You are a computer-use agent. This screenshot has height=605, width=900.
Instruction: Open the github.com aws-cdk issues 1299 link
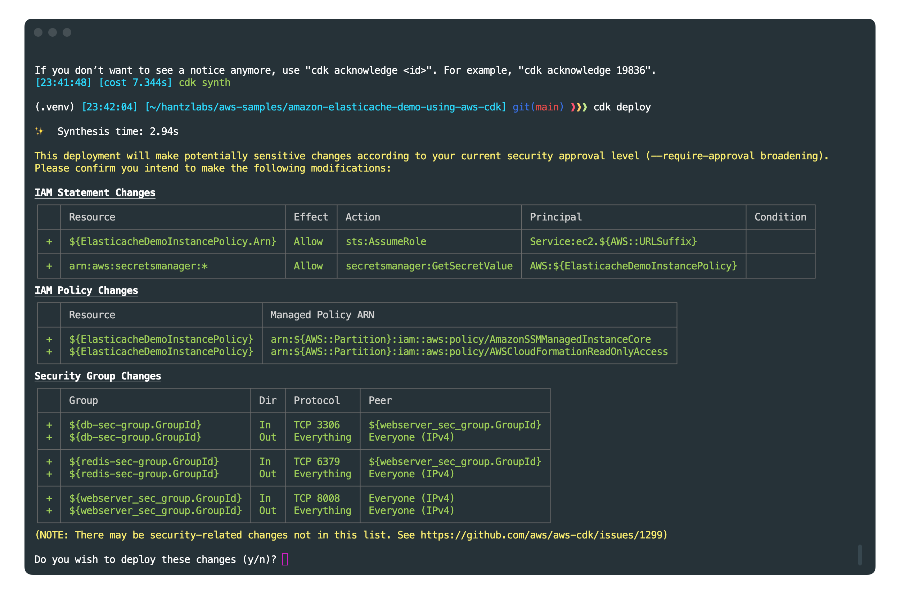coord(541,535)
